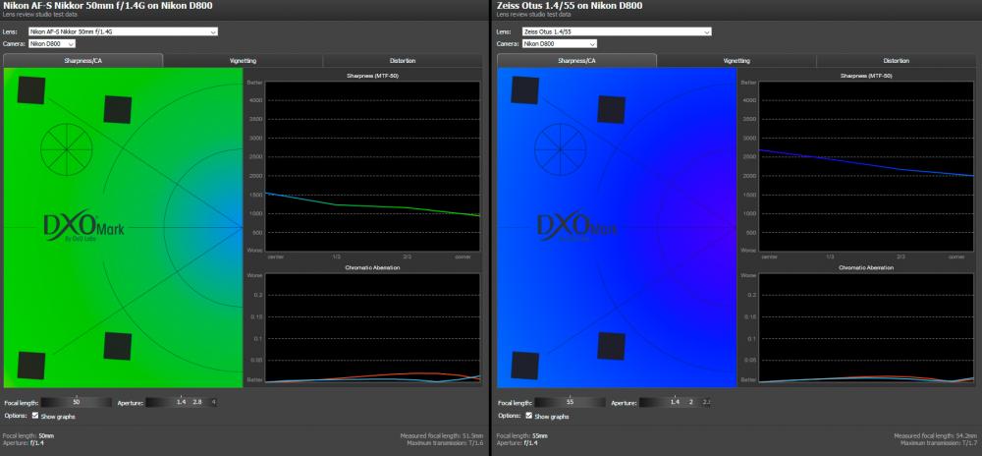982x456 pixels.
Task: Click the '50mm' focal length value at bottom left
Action: [x=46, y=435]
